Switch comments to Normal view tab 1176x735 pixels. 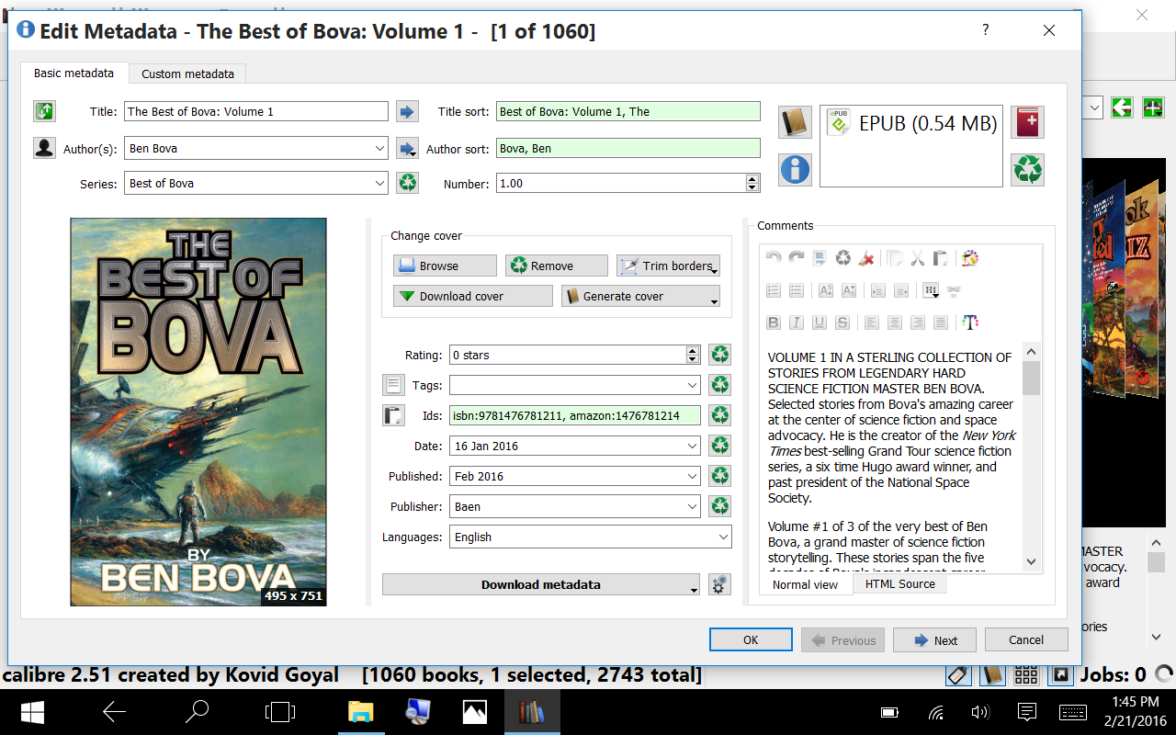pyautogui.click(x=805, y=584)
